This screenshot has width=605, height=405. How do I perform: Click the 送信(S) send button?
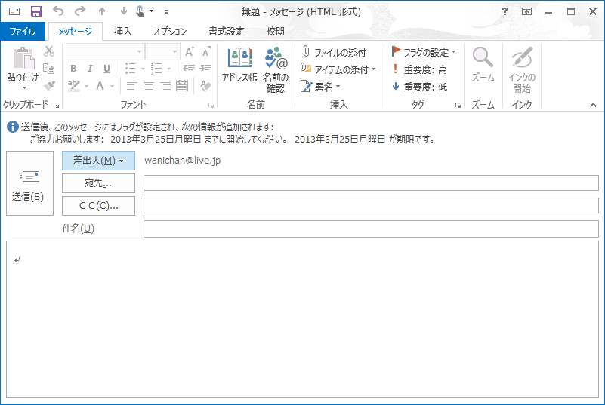tap(29, 183)
